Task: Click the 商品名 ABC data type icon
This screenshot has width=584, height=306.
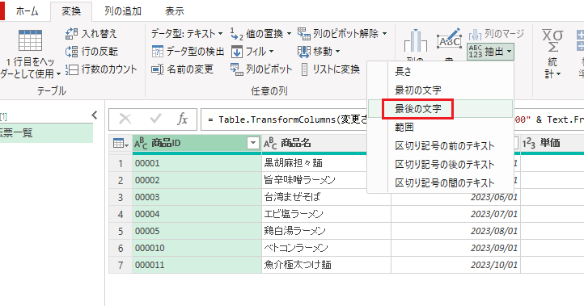Action: click(x=270, y=143)
